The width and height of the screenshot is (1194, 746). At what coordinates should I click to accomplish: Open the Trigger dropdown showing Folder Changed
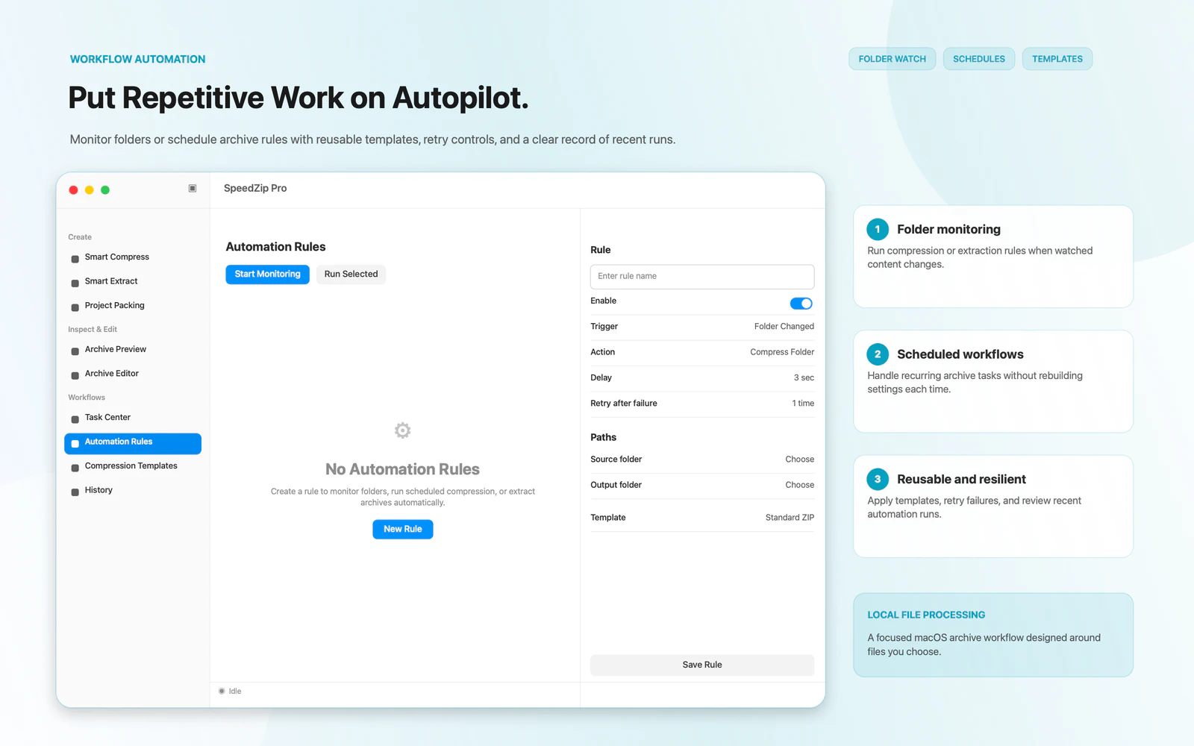(784, 326)
